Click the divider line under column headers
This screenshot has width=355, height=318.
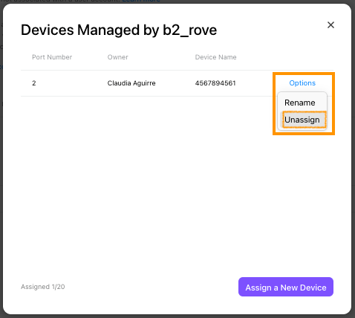tap(177, 70)
